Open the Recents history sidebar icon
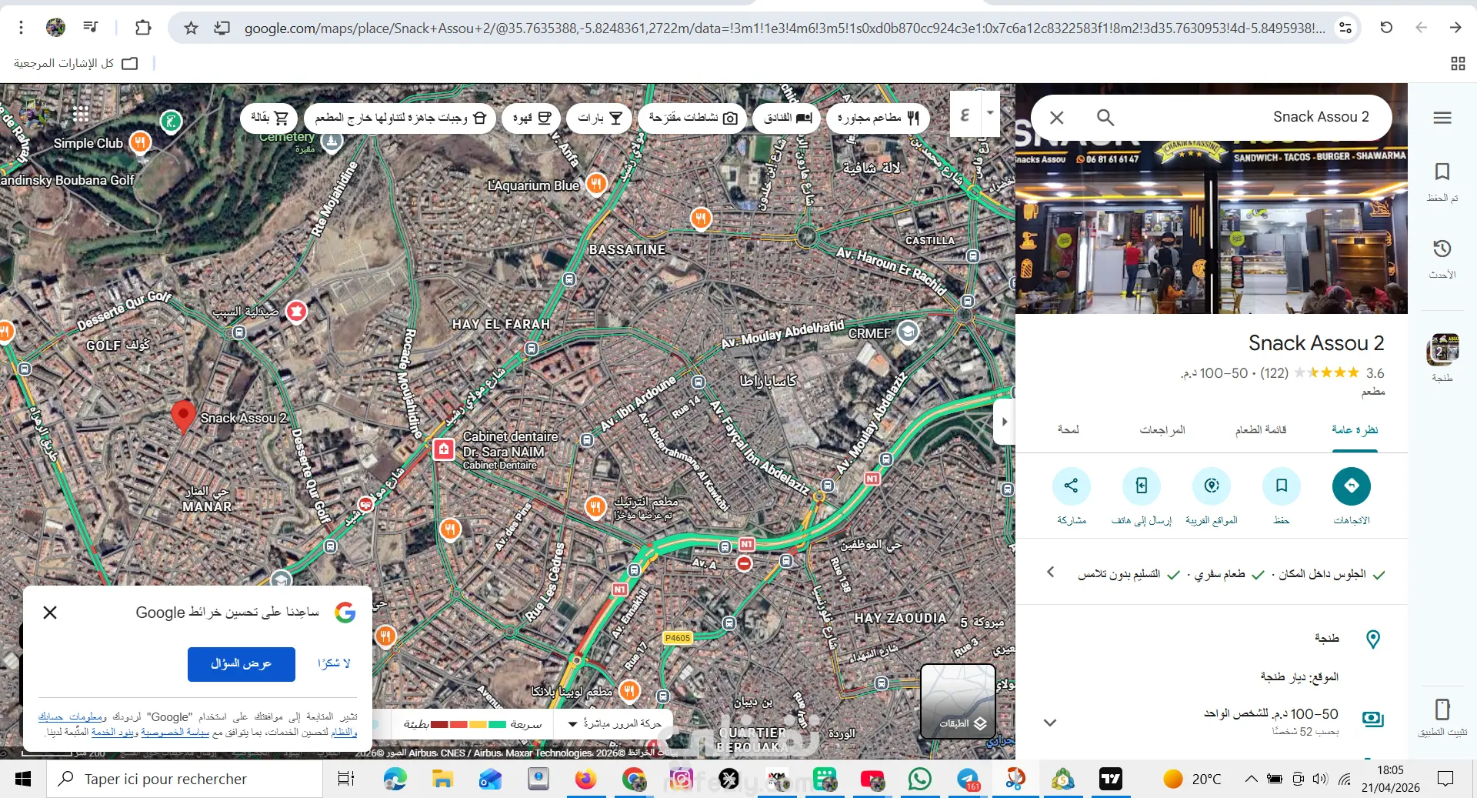Viewport: 1477px width, 798px height. pos(1442,249)
